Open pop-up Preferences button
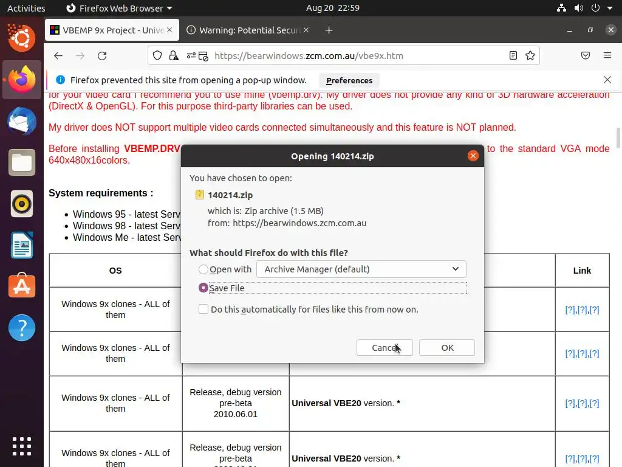 tap(349, 81)
